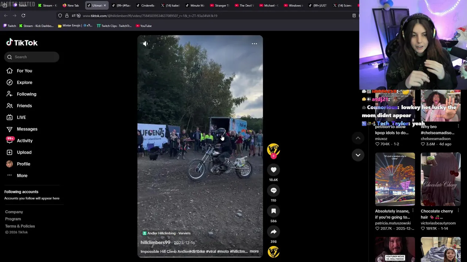
Task: Reload the page with the refresh button
Action: pyautogui.click(x=23, y=16)
